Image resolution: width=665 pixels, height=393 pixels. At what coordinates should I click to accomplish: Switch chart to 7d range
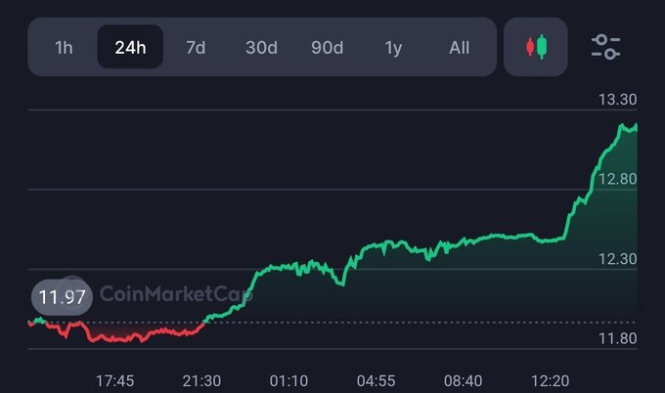pyautogui.click(x=196, y=47)
